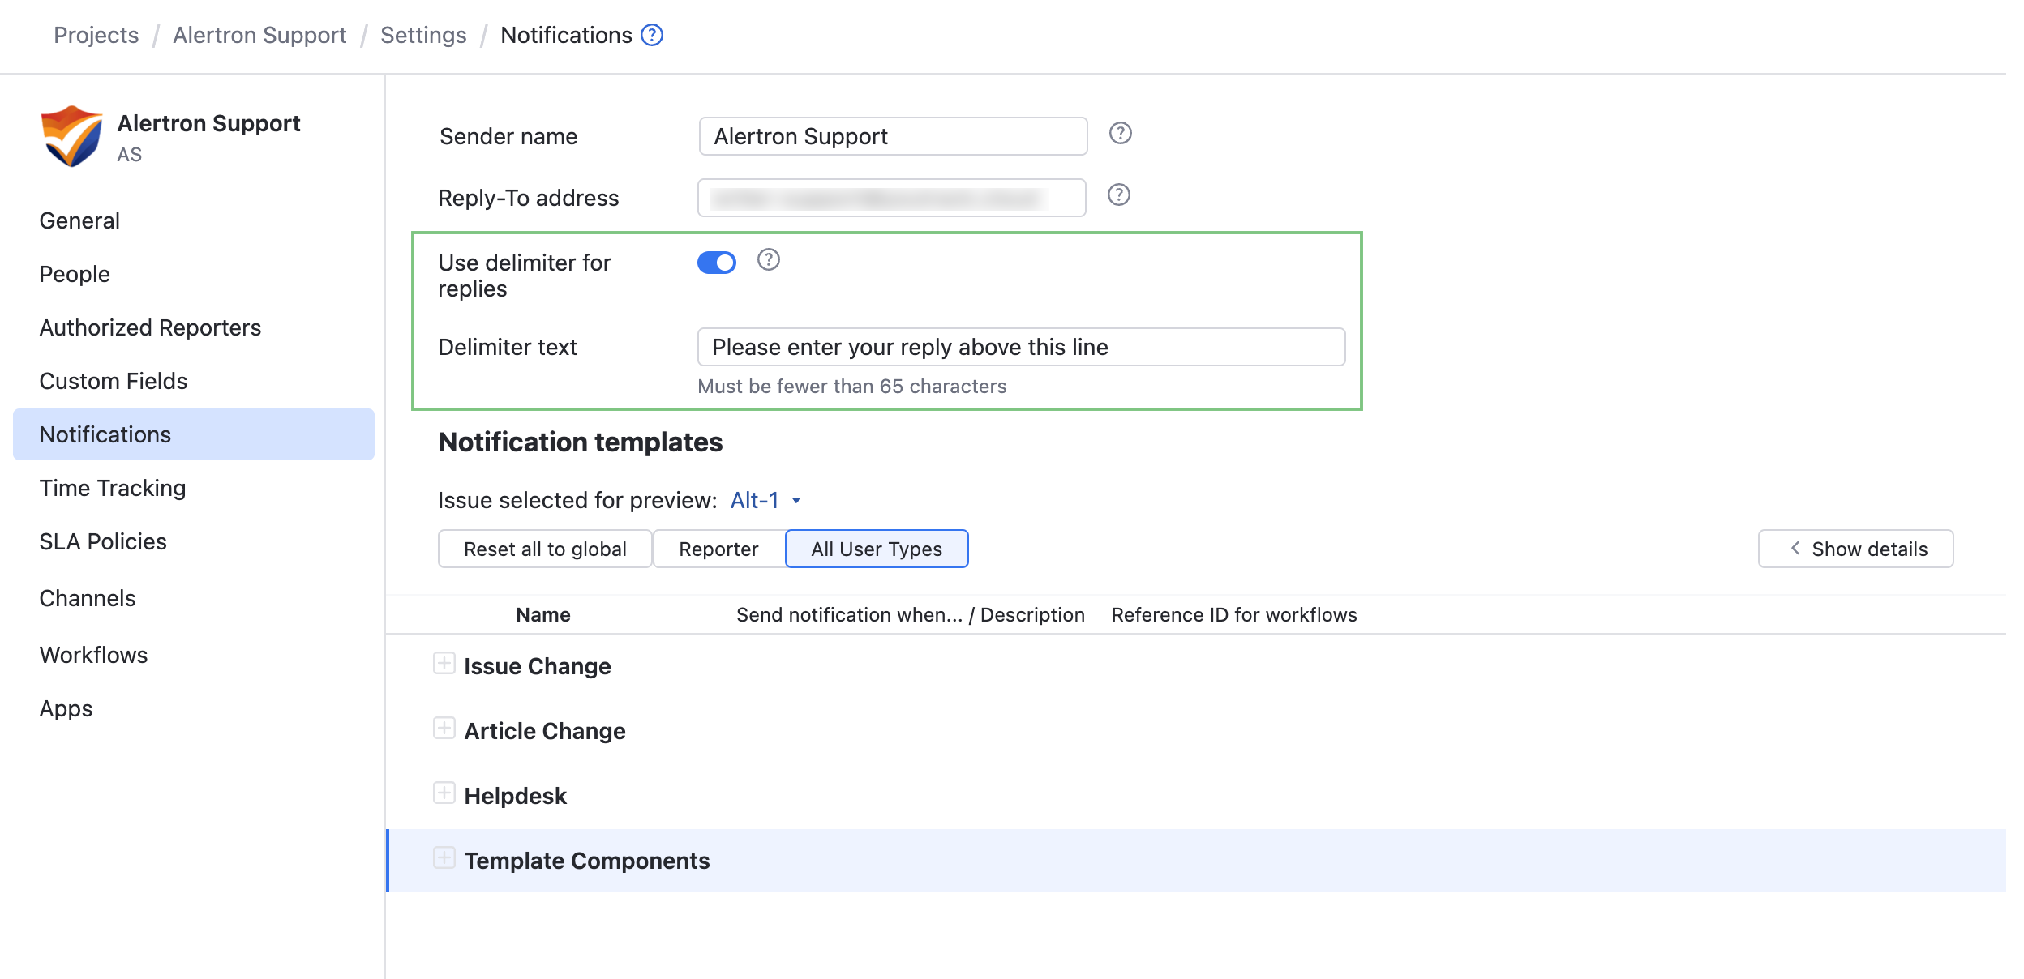Click the Notification templates heading

(580, 442)
